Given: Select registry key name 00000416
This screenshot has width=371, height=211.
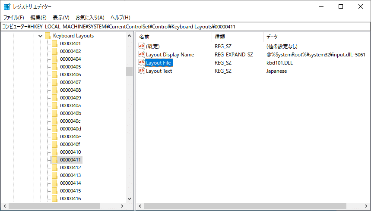Looking at the screenshot, I should [x=70, y=199].
